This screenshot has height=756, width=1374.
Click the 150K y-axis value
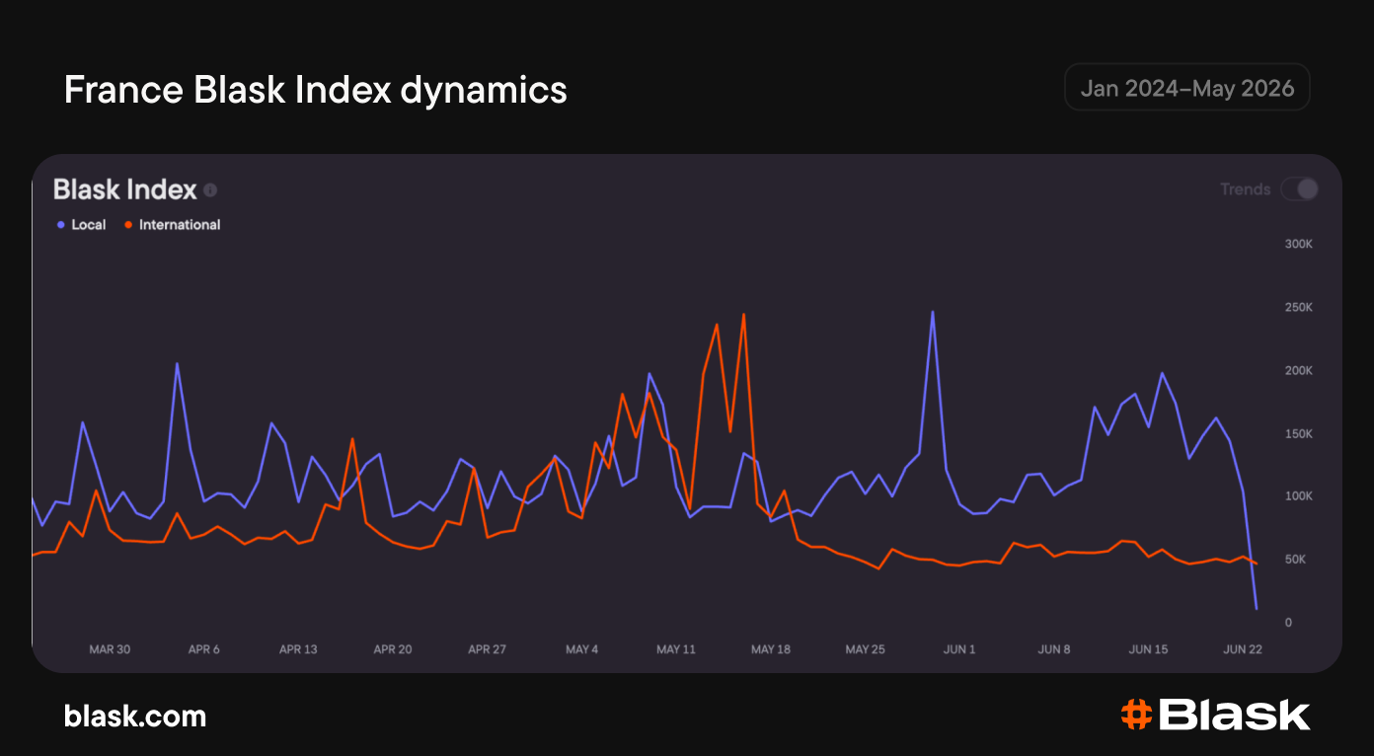coord(1298,433)
